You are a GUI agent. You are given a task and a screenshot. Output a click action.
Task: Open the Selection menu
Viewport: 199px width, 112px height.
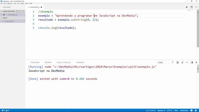point(10,3)
